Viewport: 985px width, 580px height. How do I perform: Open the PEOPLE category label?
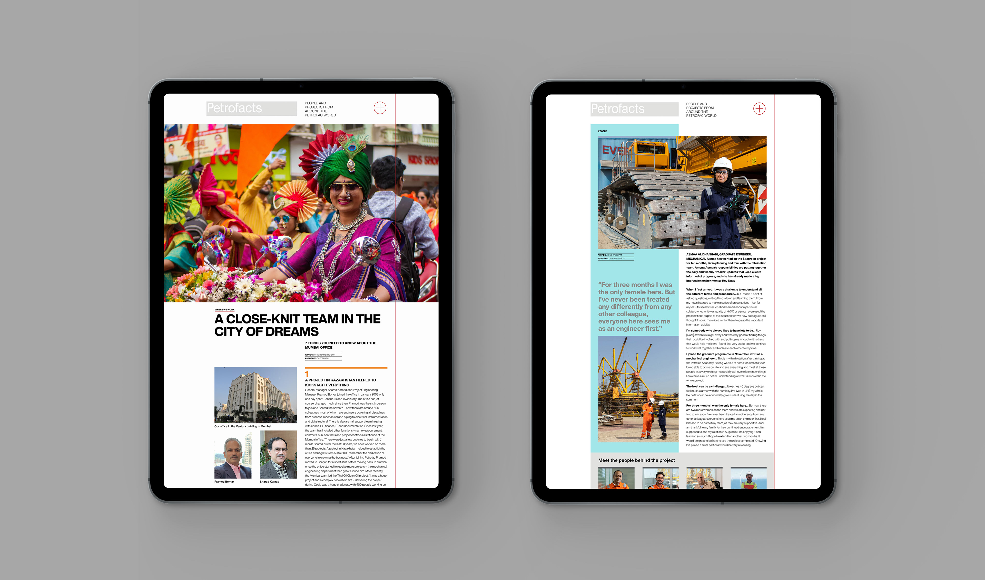point(602,131)
